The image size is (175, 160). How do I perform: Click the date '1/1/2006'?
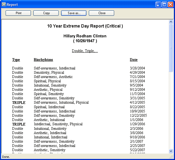pos(136,120)
